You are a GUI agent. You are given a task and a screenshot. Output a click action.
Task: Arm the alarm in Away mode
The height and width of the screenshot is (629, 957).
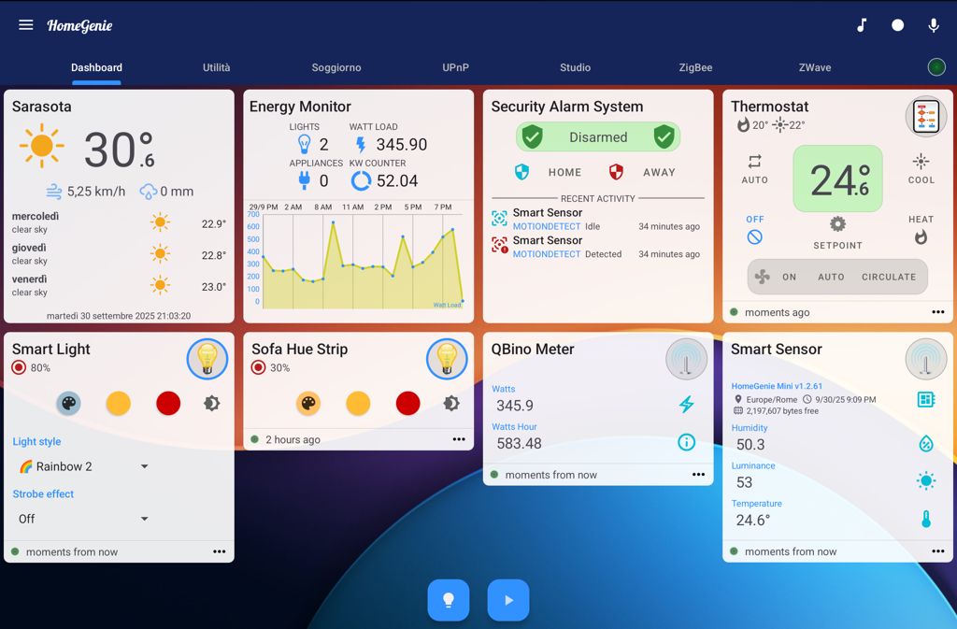pyautogui.click(x=643, y=172)
